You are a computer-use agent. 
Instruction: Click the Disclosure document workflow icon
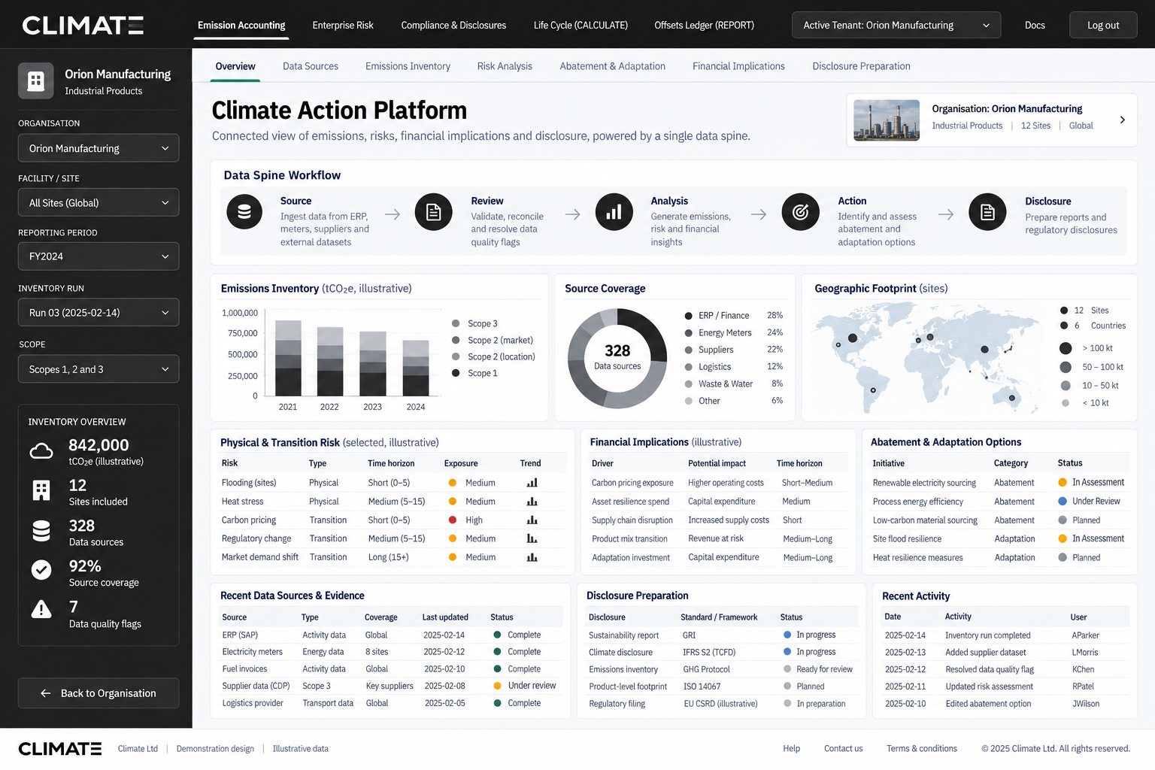tap(987, 212)
